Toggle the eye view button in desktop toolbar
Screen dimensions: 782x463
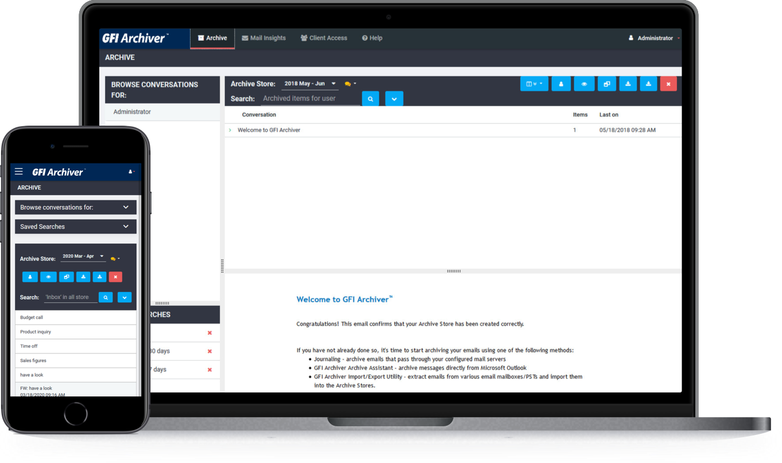584,84
